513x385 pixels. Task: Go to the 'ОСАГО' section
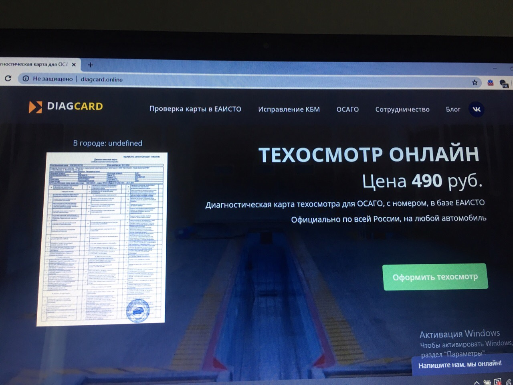tap(347, 109)
